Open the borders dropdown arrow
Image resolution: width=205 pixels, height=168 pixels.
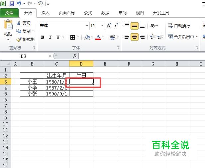pyautogui.click(x=78, y=37)
